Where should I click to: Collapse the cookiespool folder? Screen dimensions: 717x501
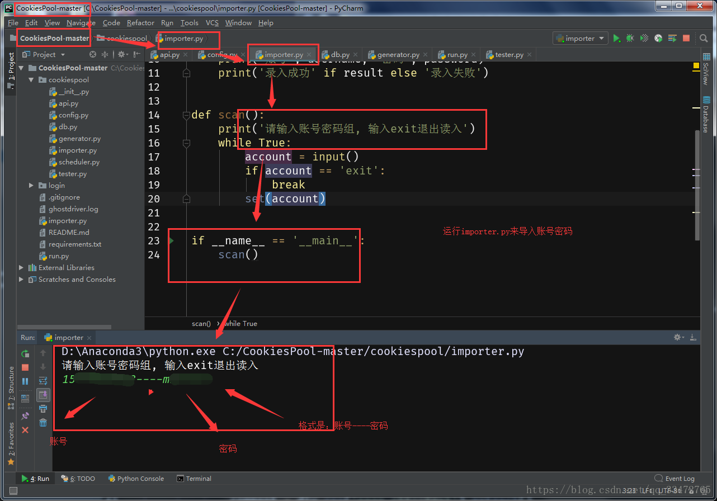(31, 80)
